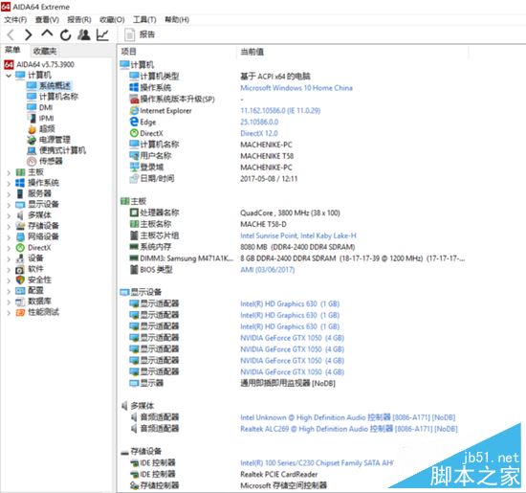This screenshot has width=526, height=493.
Task: Open the DirectX 12.0 link
Action: coord(259,133)
